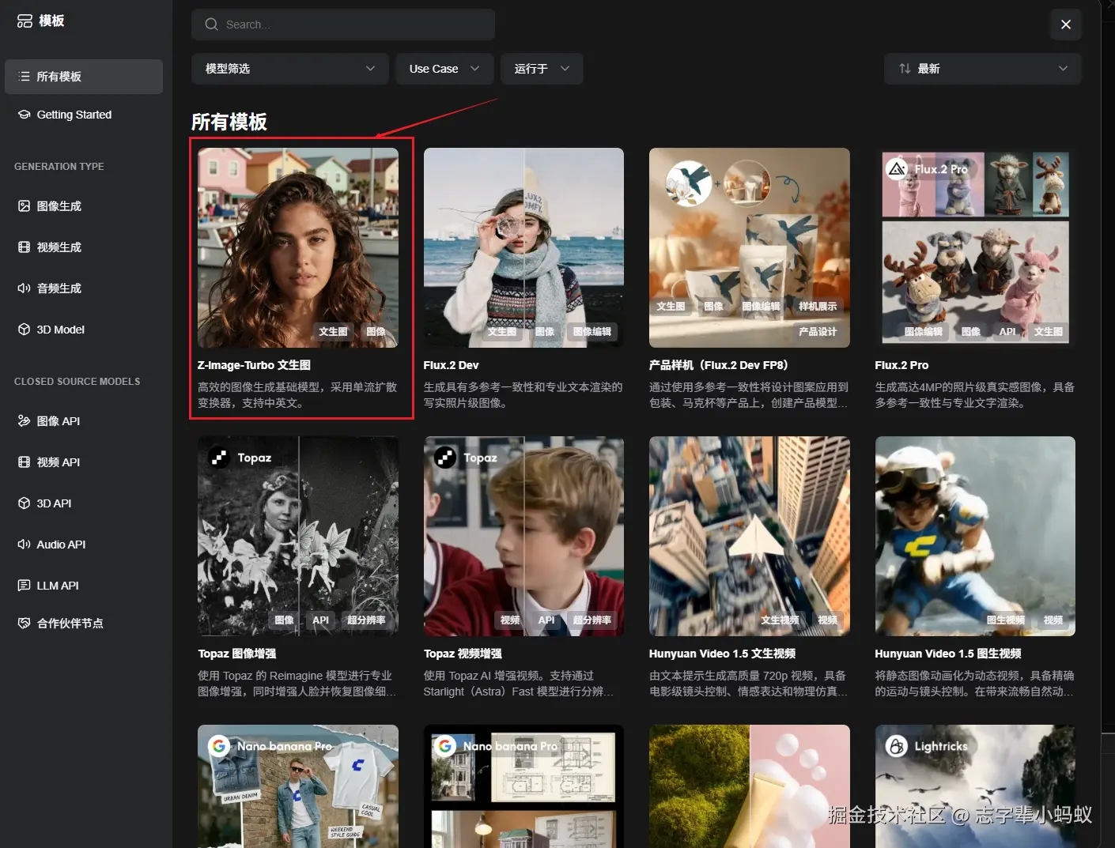Click 图生视频 tag on Hunyuan card
Viewport: 1115px width, 848px height.
[x=1006, y=620]
